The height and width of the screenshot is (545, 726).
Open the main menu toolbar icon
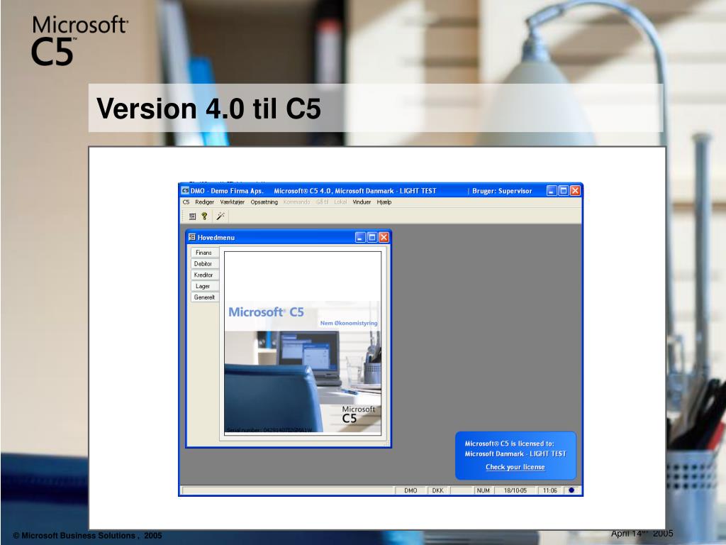193,216
